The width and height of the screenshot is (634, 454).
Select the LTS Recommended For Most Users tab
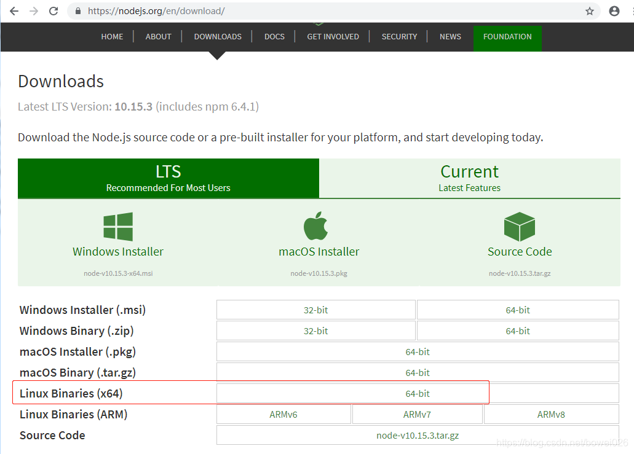click(168, 178)
